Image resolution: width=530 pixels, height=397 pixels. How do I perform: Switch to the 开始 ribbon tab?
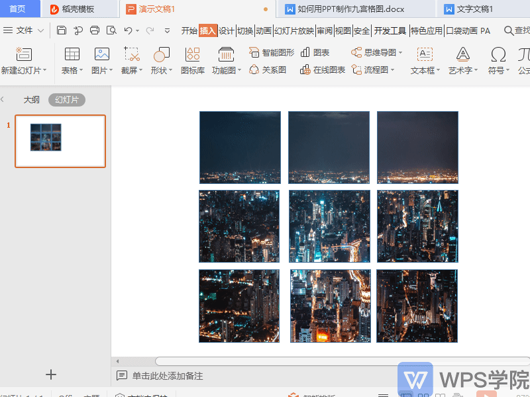click(x=189, y=30)
